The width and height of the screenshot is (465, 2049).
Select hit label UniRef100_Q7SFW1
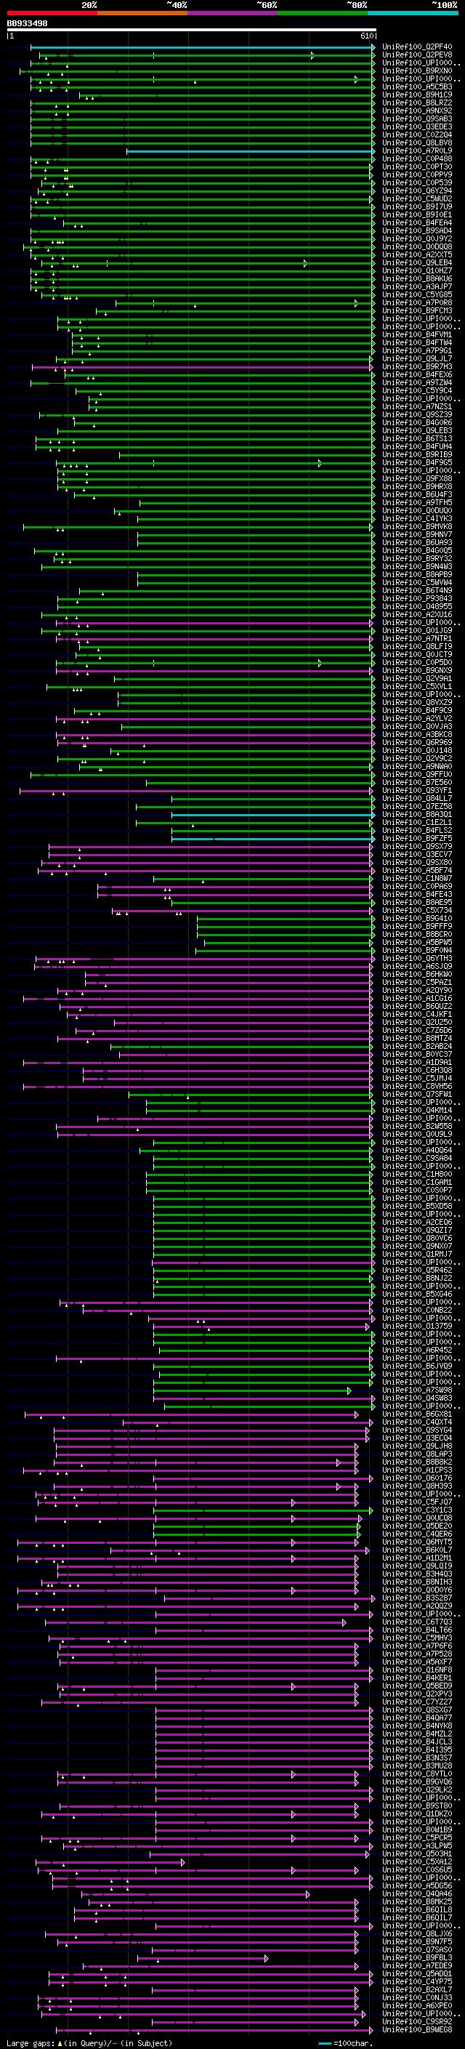tap(417, 1094)
